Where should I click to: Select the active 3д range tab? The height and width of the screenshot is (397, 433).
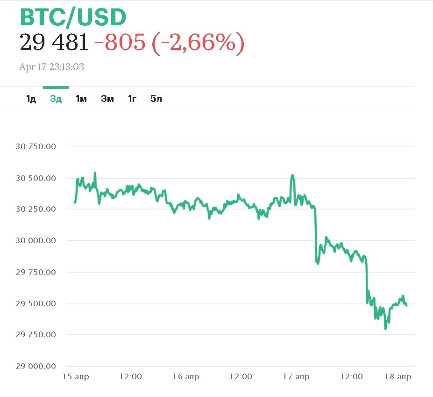[56, 99]
